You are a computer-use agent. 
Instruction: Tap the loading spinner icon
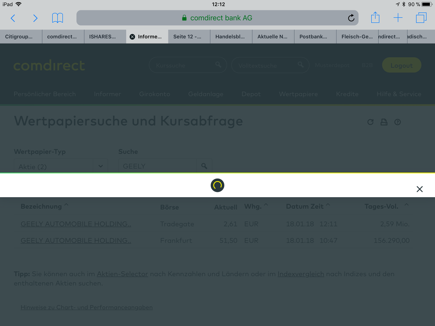click(x=217, y=185)
